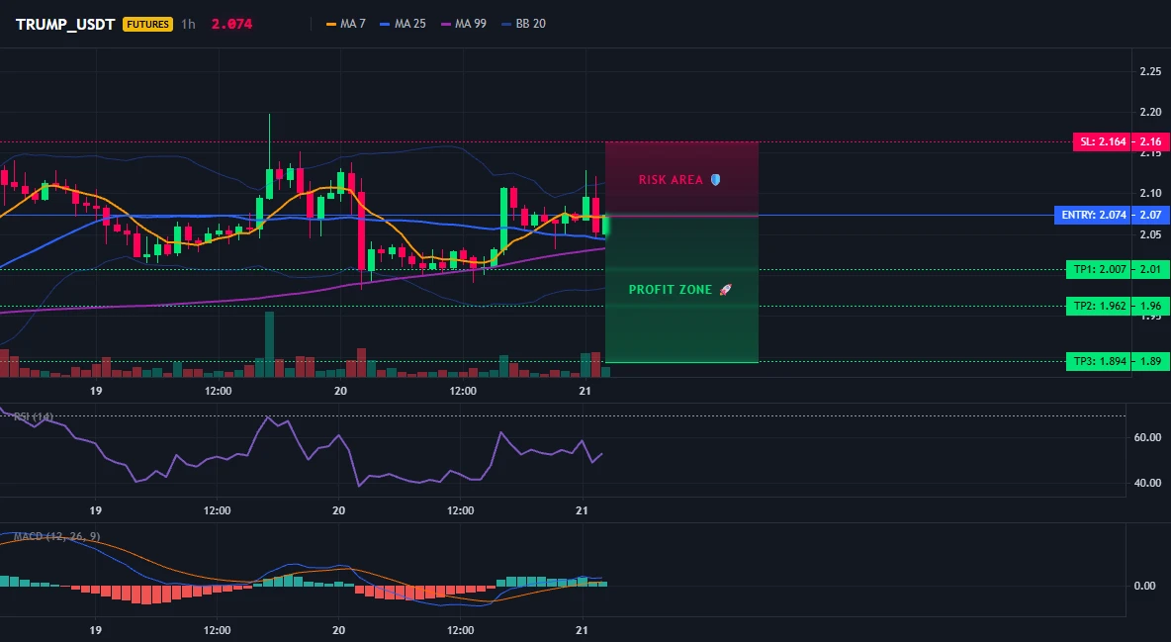
Task: Click the 2.16 stop loss axis tag
Action: click(1151, 141)
